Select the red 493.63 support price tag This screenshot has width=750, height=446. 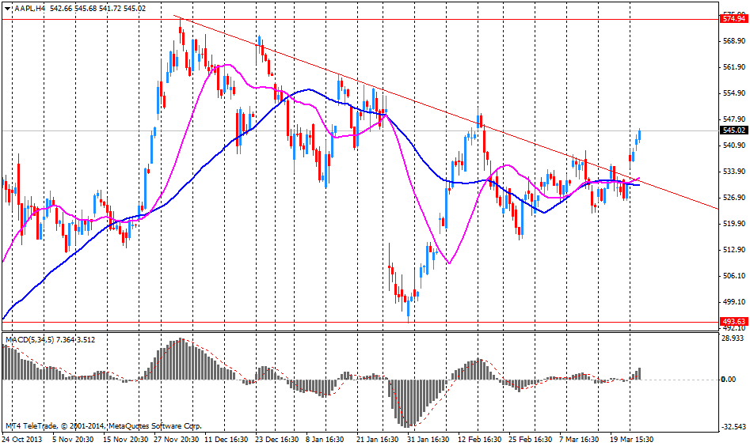(733, 321)
